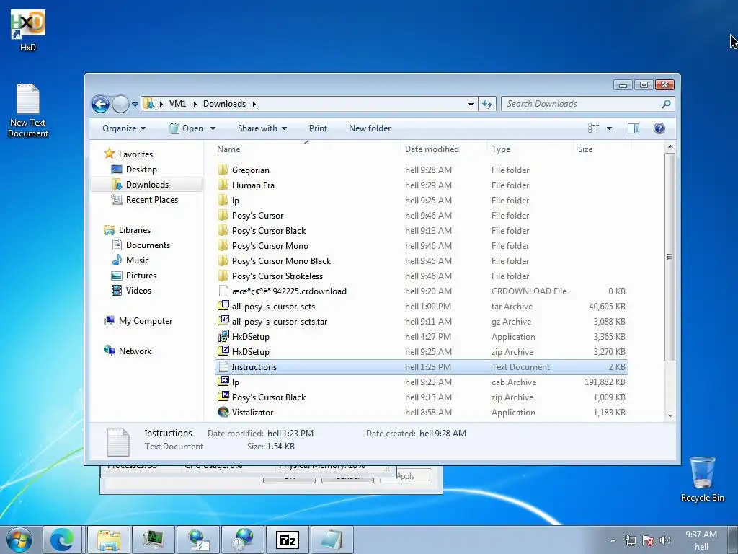Select the lp cab Archive file
The height and width of the screenshot is (554, 738).
[421, 382]
